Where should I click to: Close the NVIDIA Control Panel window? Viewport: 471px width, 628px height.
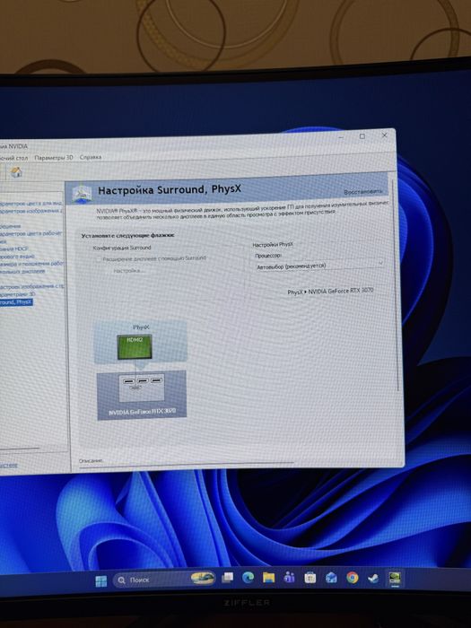(x=384, y=135)
